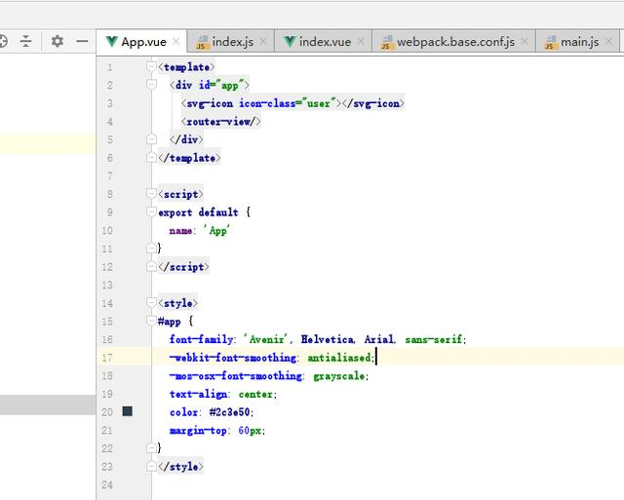The image size is (624, 500).
Task: Click the Vue icon on App.vue tab
Action: click(x=112, y=41)
